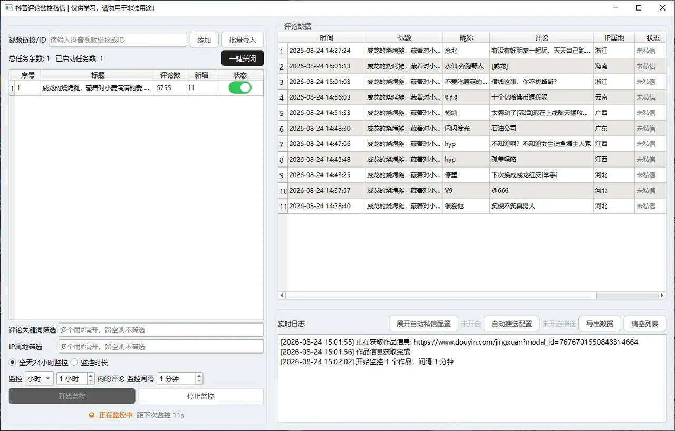Click the right arrow of the comment table scrollbar

(662, 296)
